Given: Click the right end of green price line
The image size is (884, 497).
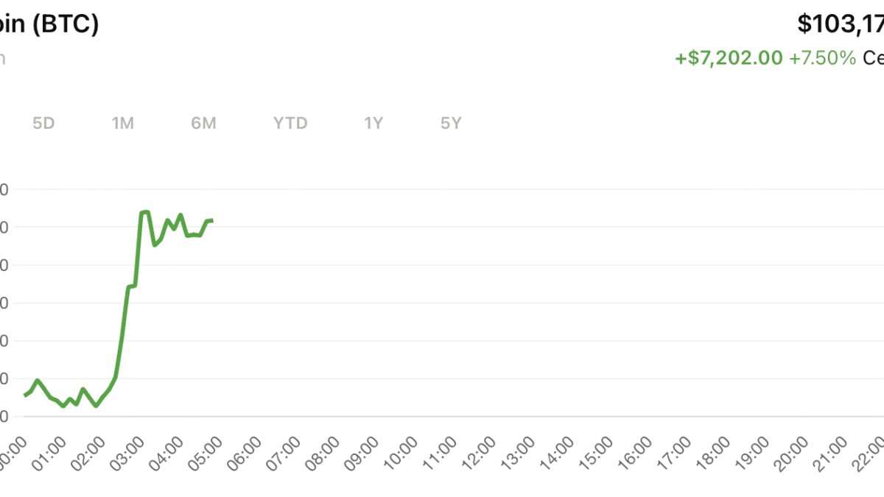Looking at the screenshot, I should click(211, 220).
